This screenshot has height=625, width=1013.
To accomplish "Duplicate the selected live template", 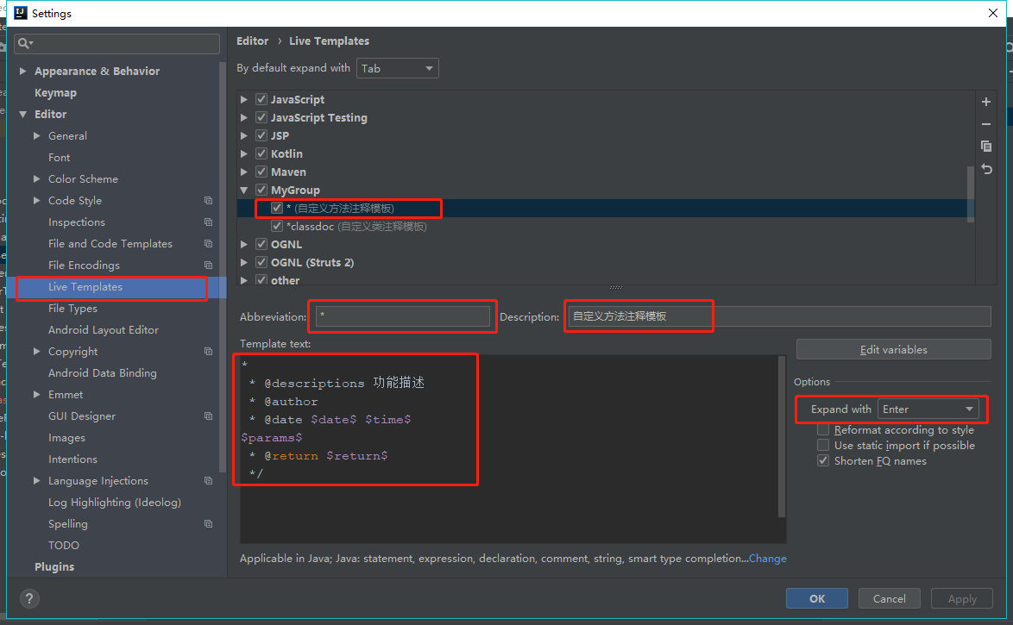I will tap(986, 147).
